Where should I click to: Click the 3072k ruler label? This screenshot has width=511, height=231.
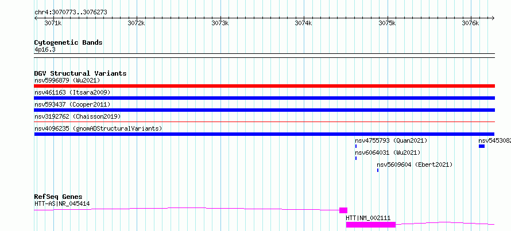[137, 24]
